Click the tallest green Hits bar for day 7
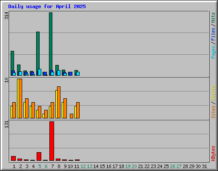 (x=51, y=44)
